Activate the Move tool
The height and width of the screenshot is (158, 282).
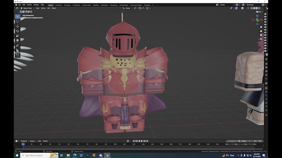17,26
